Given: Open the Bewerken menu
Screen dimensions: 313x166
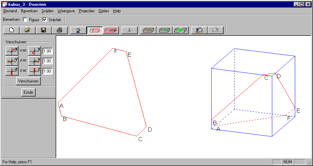Looking at the screenshot, I should coord(29,11).
